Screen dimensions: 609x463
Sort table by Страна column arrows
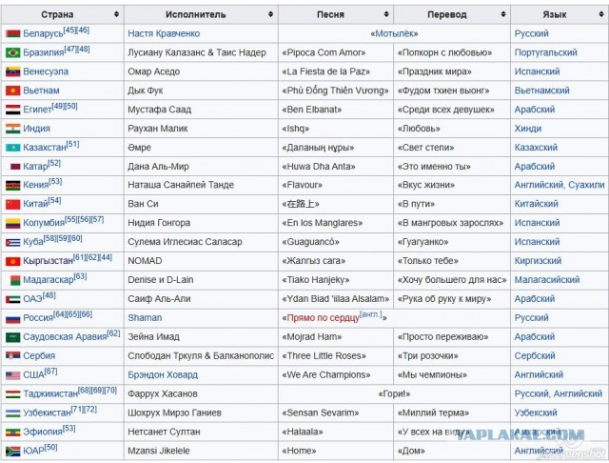click(116, 14)
